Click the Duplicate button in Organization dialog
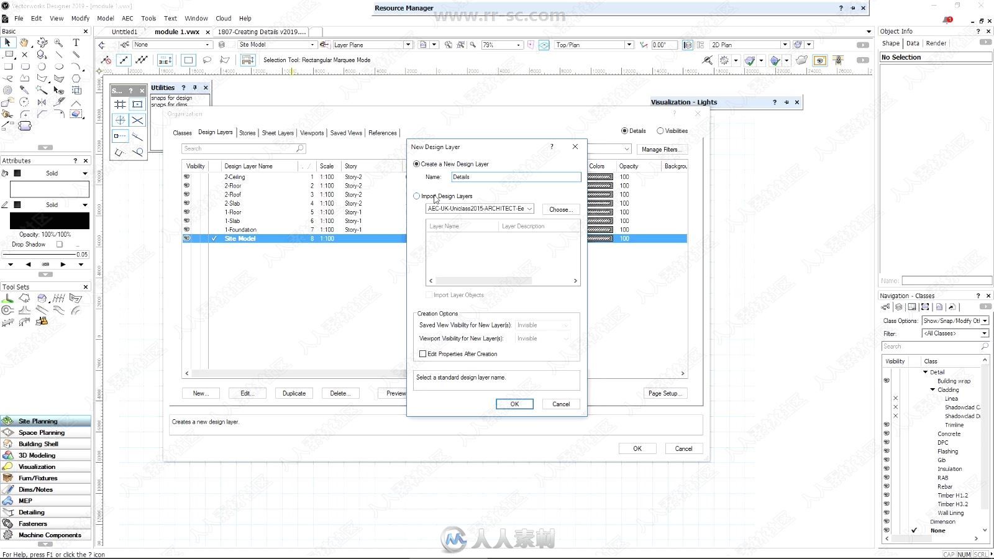The height and width of the screenshot is (559, 994). 294,394
